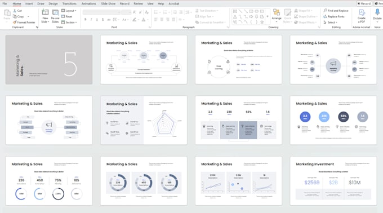Insert a New Slide via its icon
Viewport: 383px width, 213px height.
pos(45,12)
